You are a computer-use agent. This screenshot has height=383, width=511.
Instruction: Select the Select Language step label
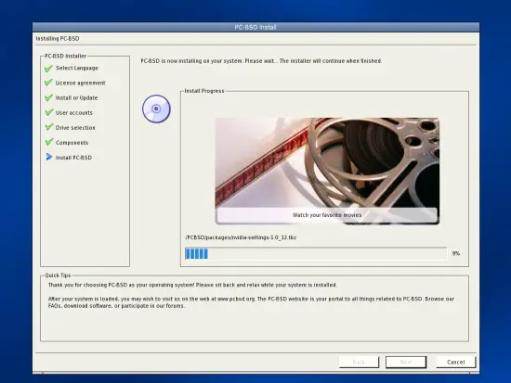(x=77, y=68)
